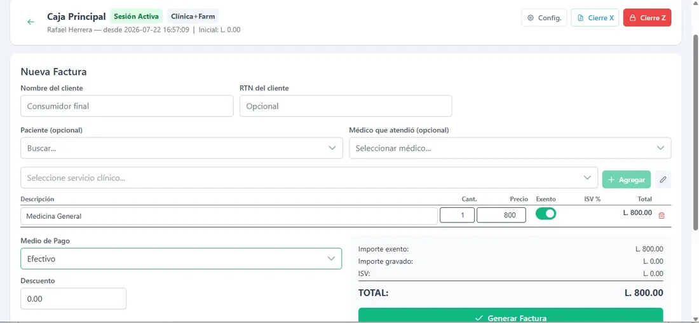Run the Cierre X report

[595, 18]
